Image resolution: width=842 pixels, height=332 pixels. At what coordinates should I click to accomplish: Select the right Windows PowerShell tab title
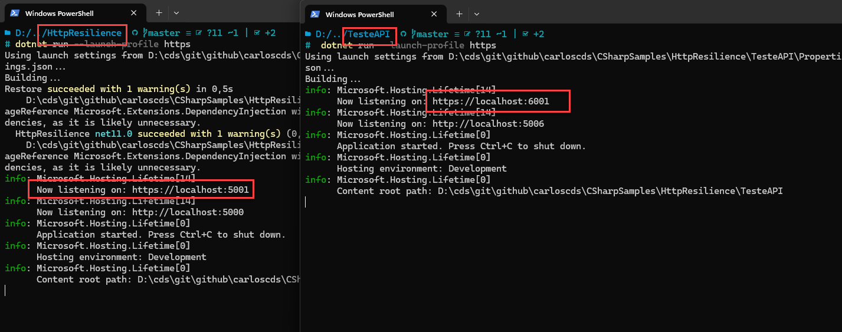359,14
